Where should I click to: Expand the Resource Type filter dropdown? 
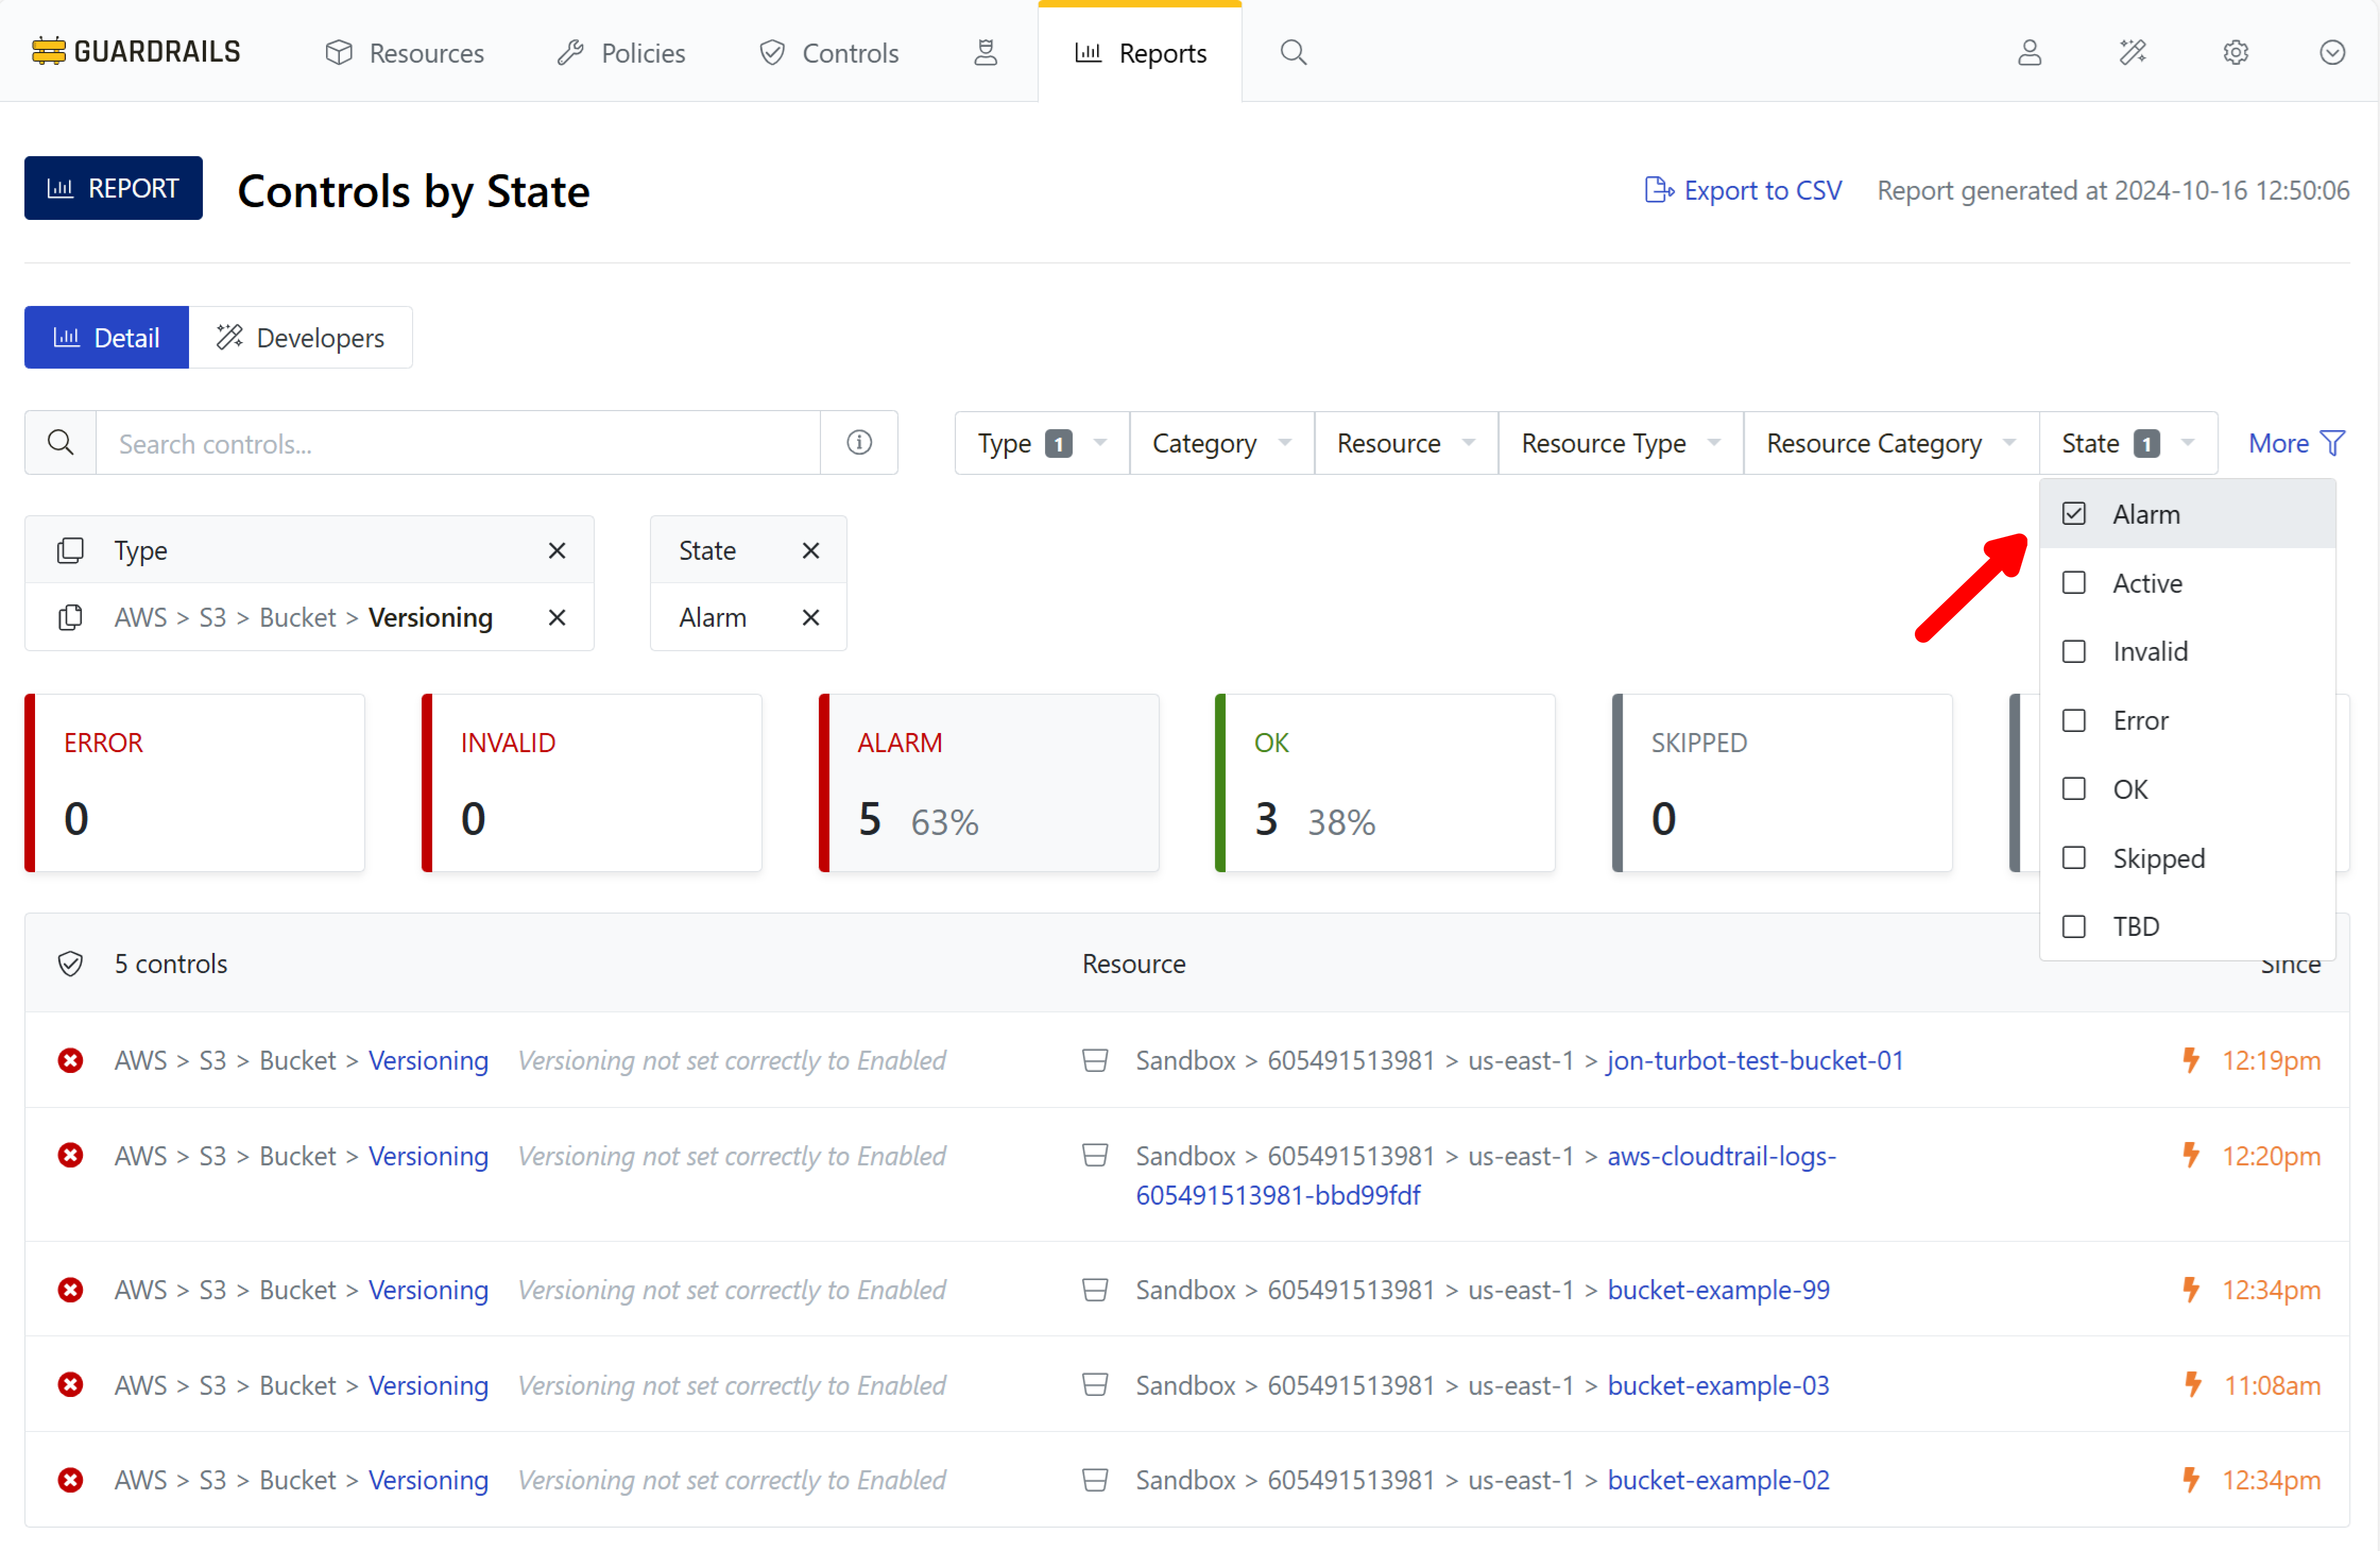click(1619, 443)
